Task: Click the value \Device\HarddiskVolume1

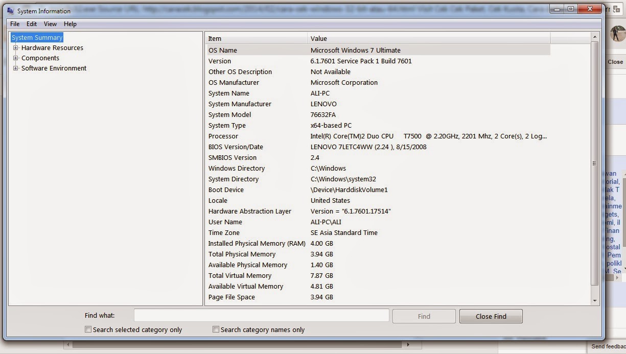Action: pos(349,190)
